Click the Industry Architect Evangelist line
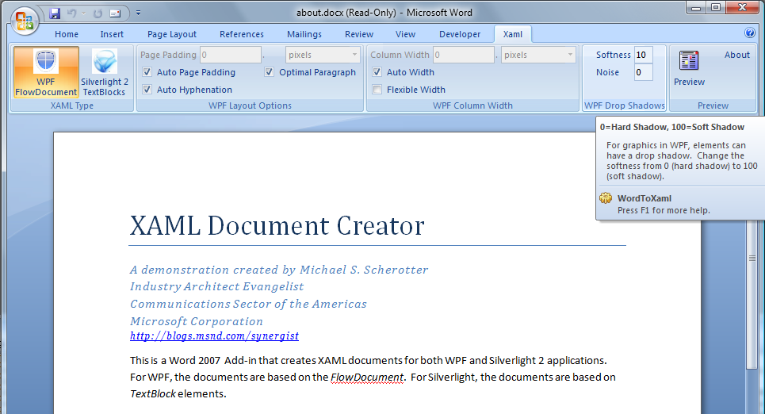765x414 pixels. (x=216, y=286)
